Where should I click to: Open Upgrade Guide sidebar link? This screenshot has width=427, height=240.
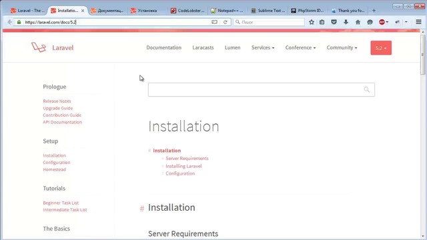click(x=58, y=108)
